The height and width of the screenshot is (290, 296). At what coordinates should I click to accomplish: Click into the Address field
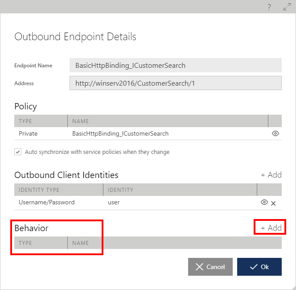coord(176,83)
